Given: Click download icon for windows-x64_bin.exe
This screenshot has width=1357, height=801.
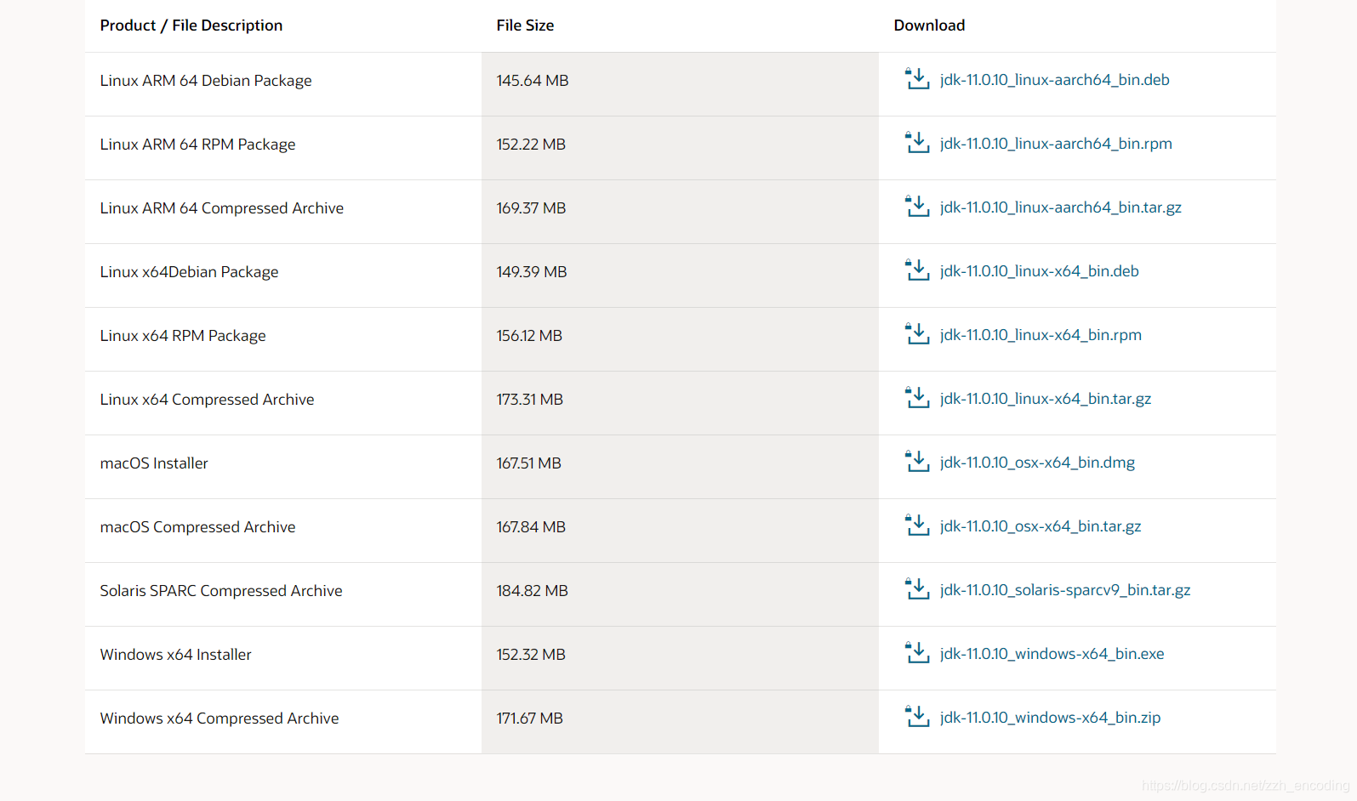Looking at the screenshot, I should click(917, 653).
